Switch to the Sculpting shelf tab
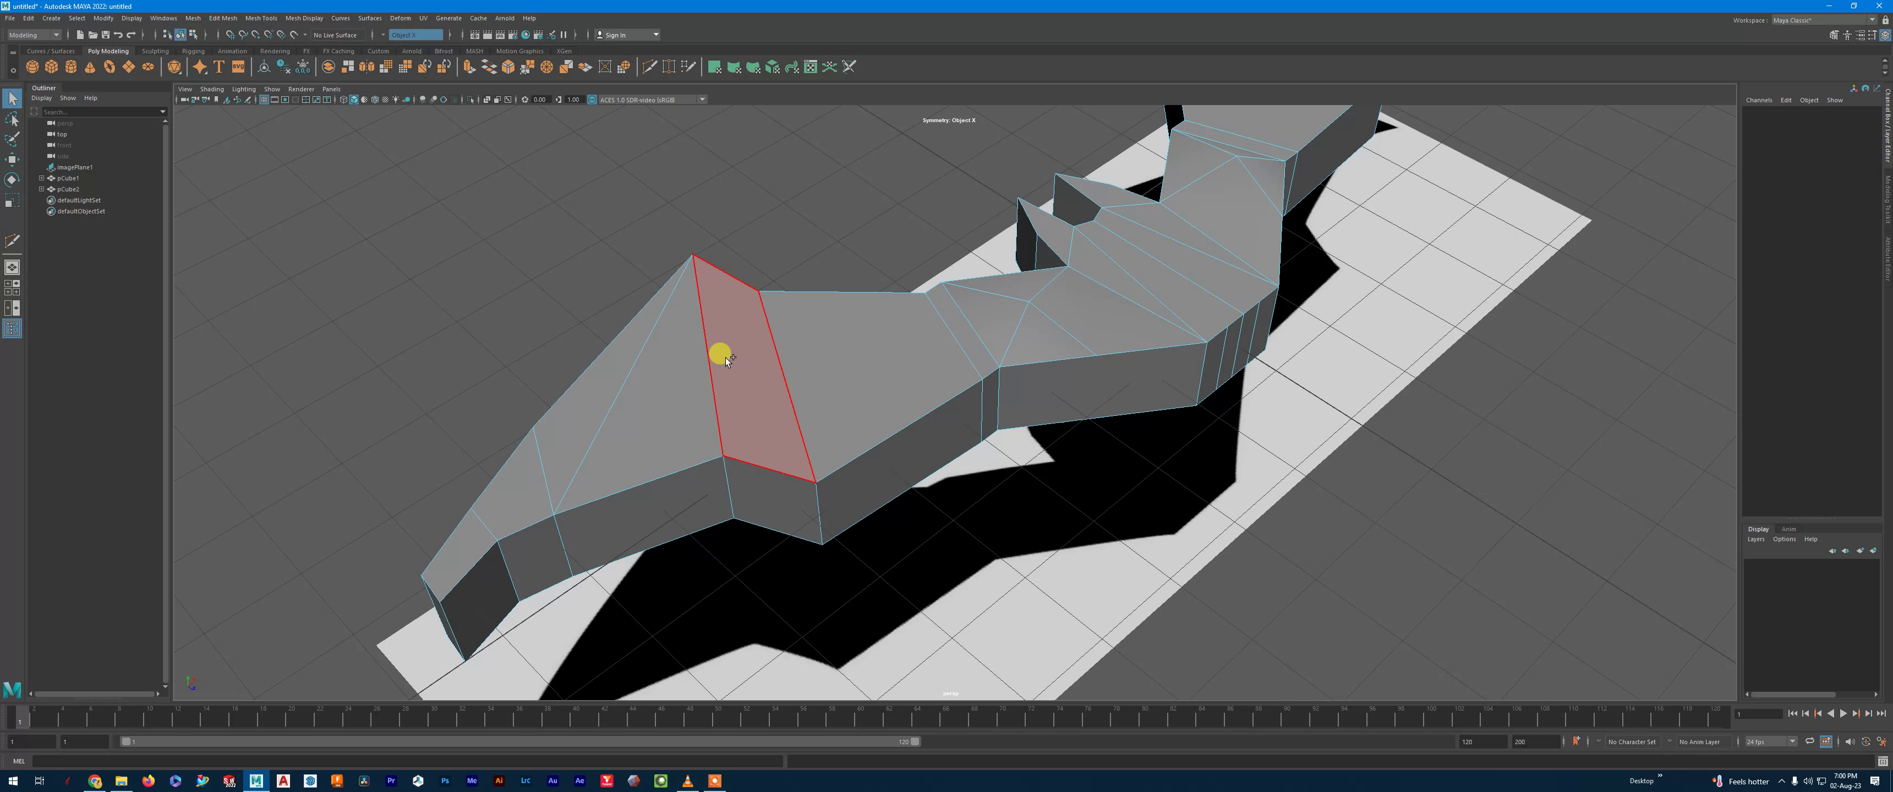 [x=155, y=52]
